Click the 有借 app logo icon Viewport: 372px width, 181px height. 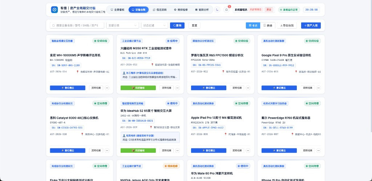click(54, 10)
